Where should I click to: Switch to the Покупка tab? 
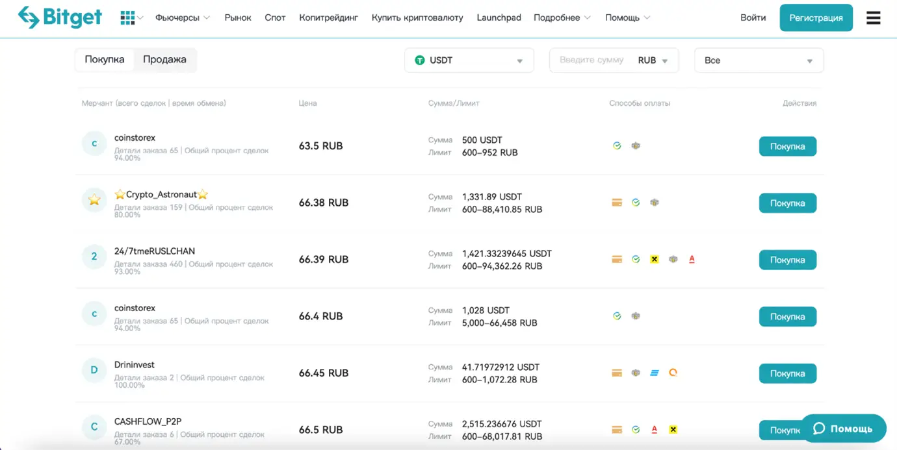point(105,60)
